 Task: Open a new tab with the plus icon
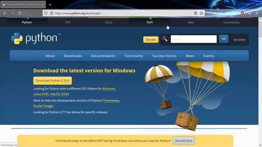pyautogui.click(x=50, y=4)
